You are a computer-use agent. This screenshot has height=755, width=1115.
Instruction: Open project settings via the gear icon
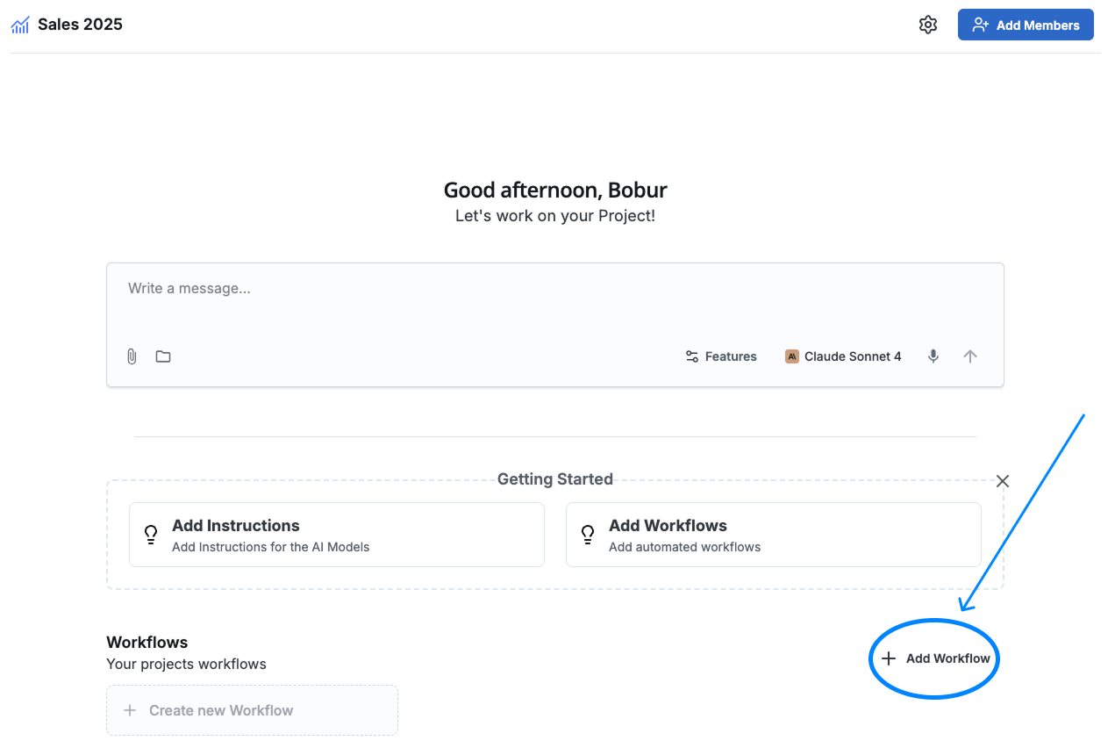[x=928, y=25]
